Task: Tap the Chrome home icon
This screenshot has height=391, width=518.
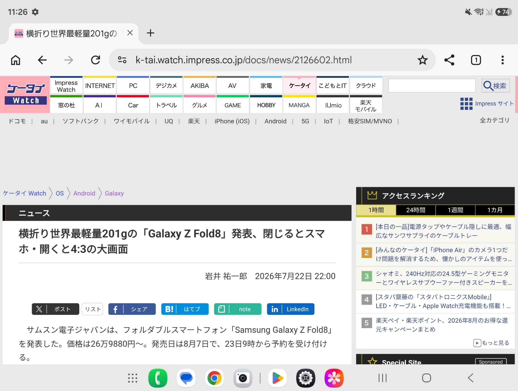Action: [x=15, y=60]
